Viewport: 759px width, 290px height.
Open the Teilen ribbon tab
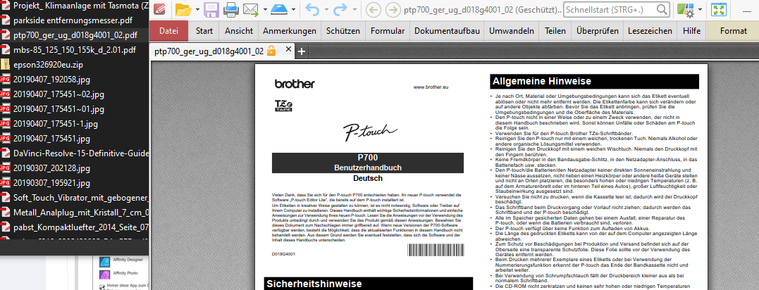[555, 31]
